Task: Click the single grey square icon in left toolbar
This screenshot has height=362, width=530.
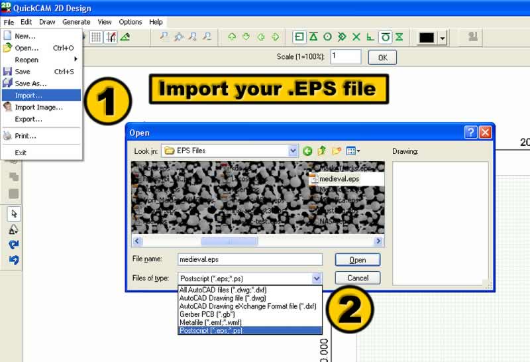Action: [14, 194]
